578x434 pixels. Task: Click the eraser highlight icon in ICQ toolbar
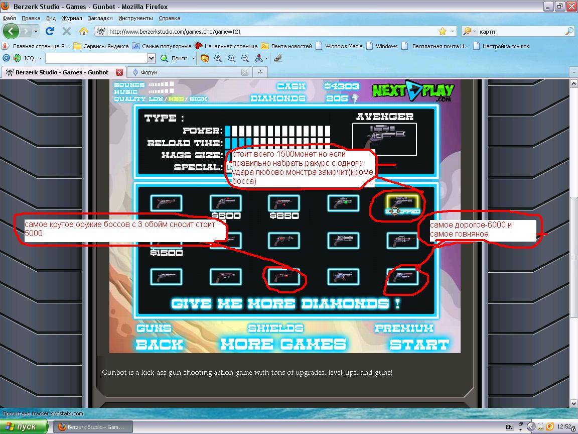pyautogui.click(x=277, y=58)
